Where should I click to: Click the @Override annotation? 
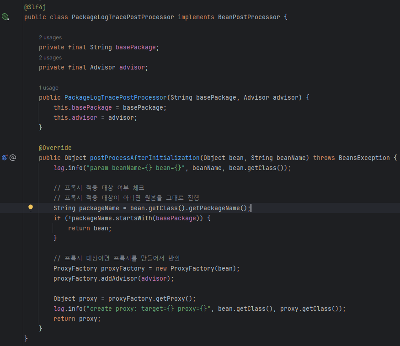tap(55, 148)
